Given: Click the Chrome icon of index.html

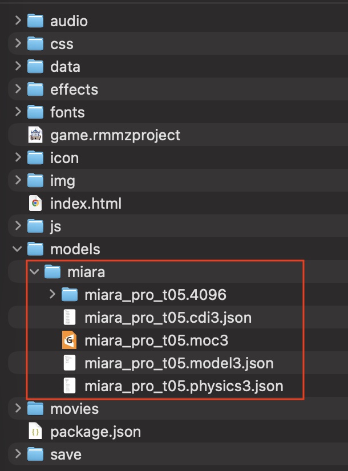Looking at the screenshot, I should [35, 204].
